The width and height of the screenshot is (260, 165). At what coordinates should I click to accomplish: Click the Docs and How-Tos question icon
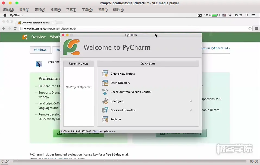[105, 110]
